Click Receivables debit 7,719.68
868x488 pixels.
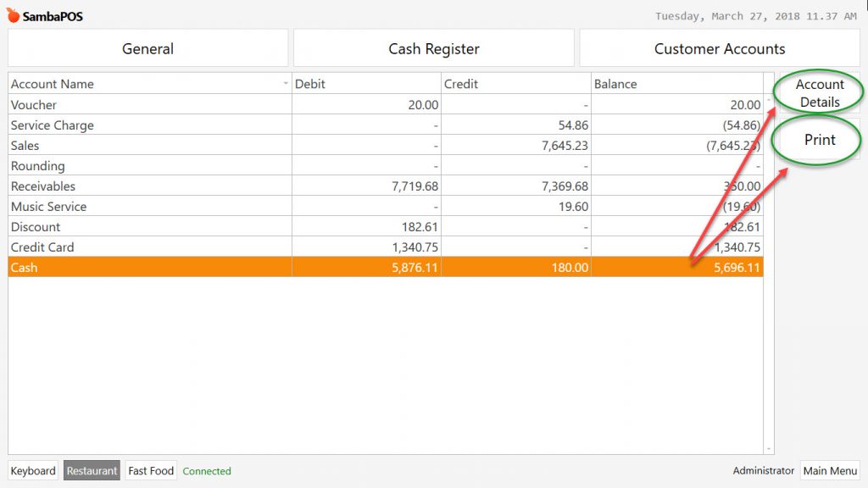[415, 186]
